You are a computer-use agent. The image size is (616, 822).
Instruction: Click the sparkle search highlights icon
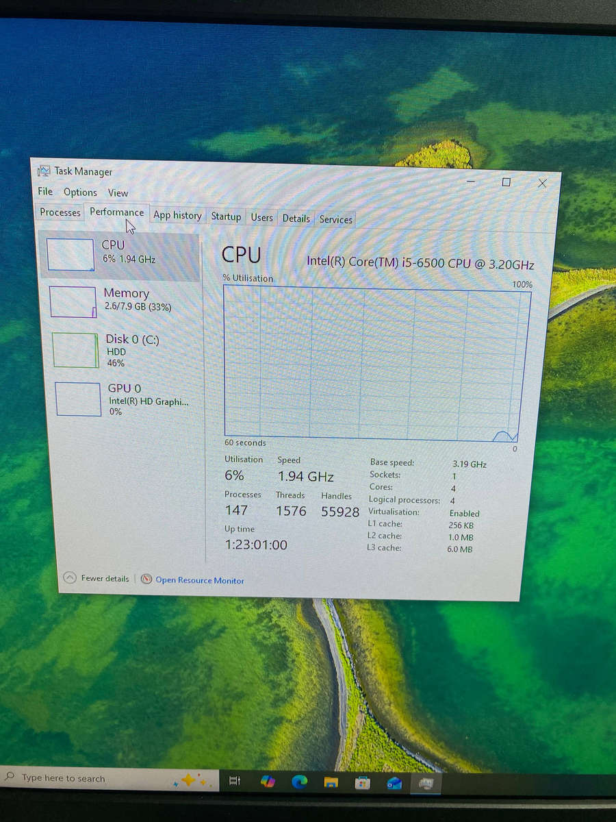pos(192,780)
